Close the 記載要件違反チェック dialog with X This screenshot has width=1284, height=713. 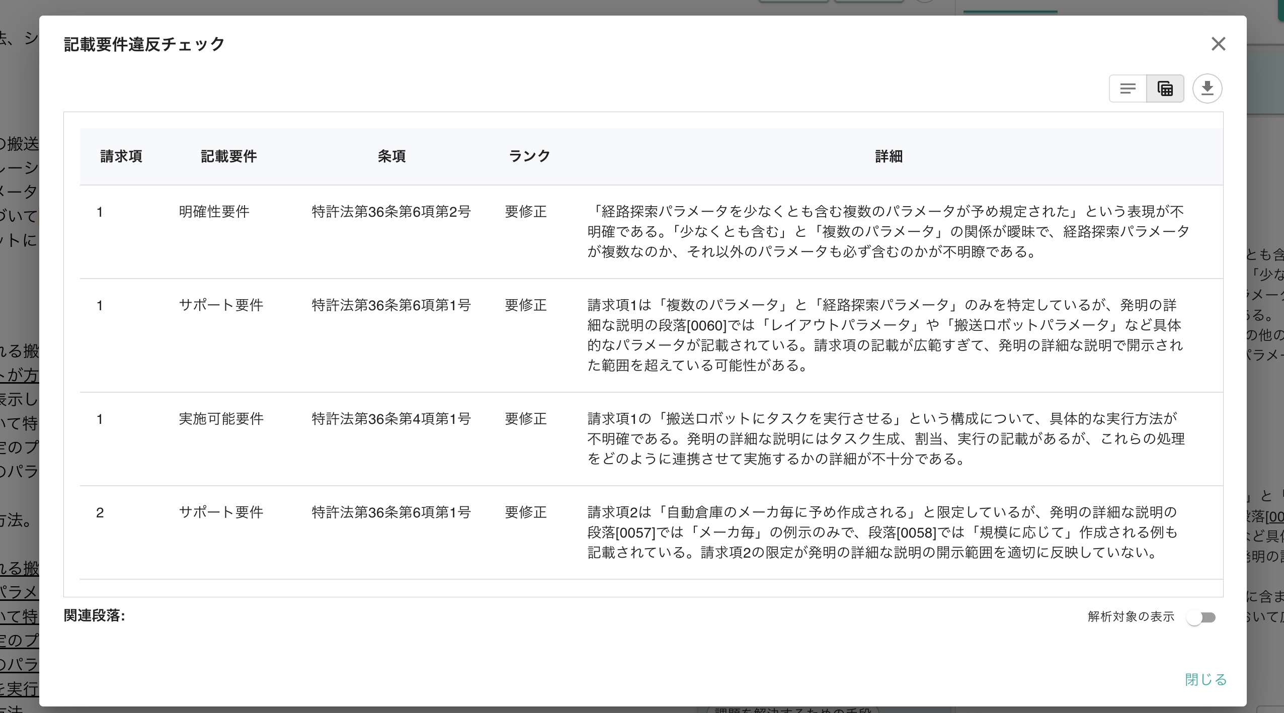pos(1218,44)
